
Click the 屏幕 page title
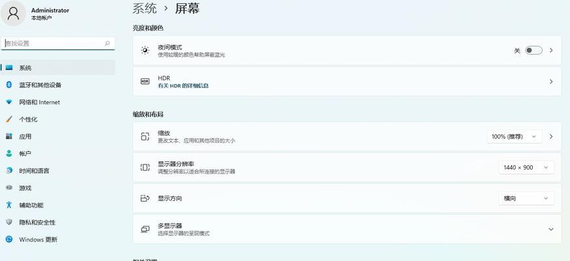187,8
